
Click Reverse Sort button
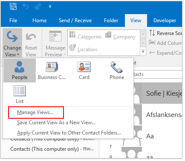[165, 33]
